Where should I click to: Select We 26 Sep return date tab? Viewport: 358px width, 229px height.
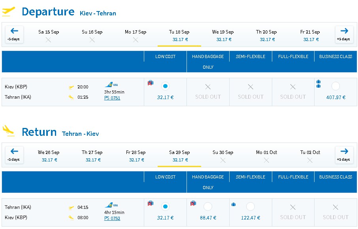tap(48, 156)
